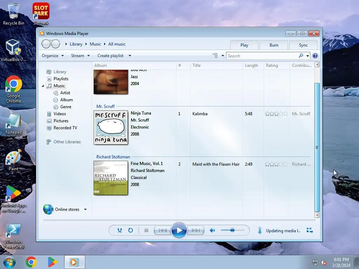The width and height of the screenshot is (359, 269).
Task: Open search options dropdown arrow
Action: tap(307, 56)
